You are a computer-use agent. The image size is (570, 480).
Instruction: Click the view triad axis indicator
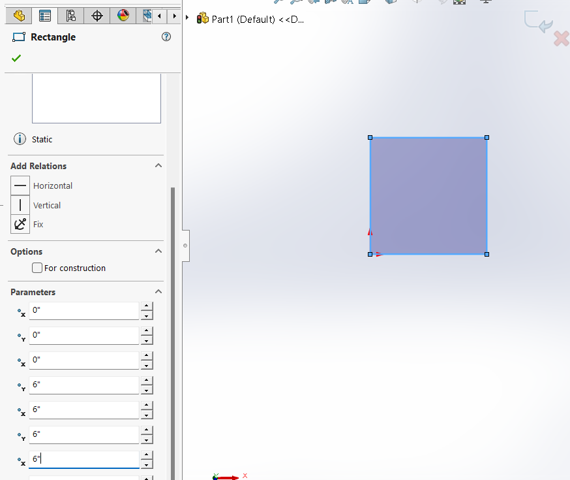coord(230,476)
